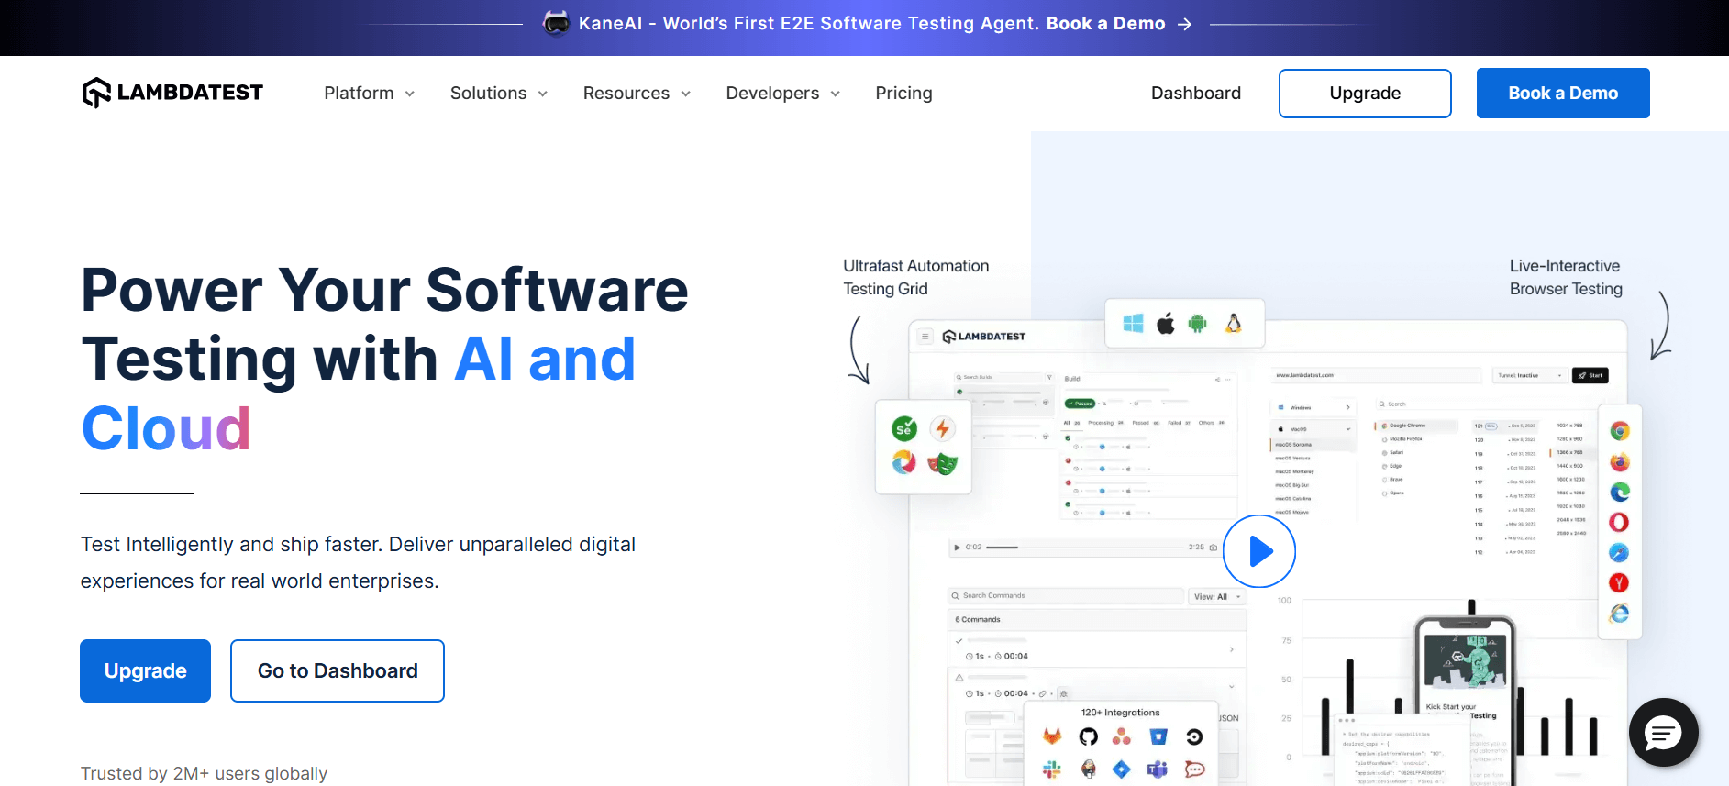Click the multicolor circular framework icon
The width and height of the screenshot is (1729, 786).
(x=903, y=462)
